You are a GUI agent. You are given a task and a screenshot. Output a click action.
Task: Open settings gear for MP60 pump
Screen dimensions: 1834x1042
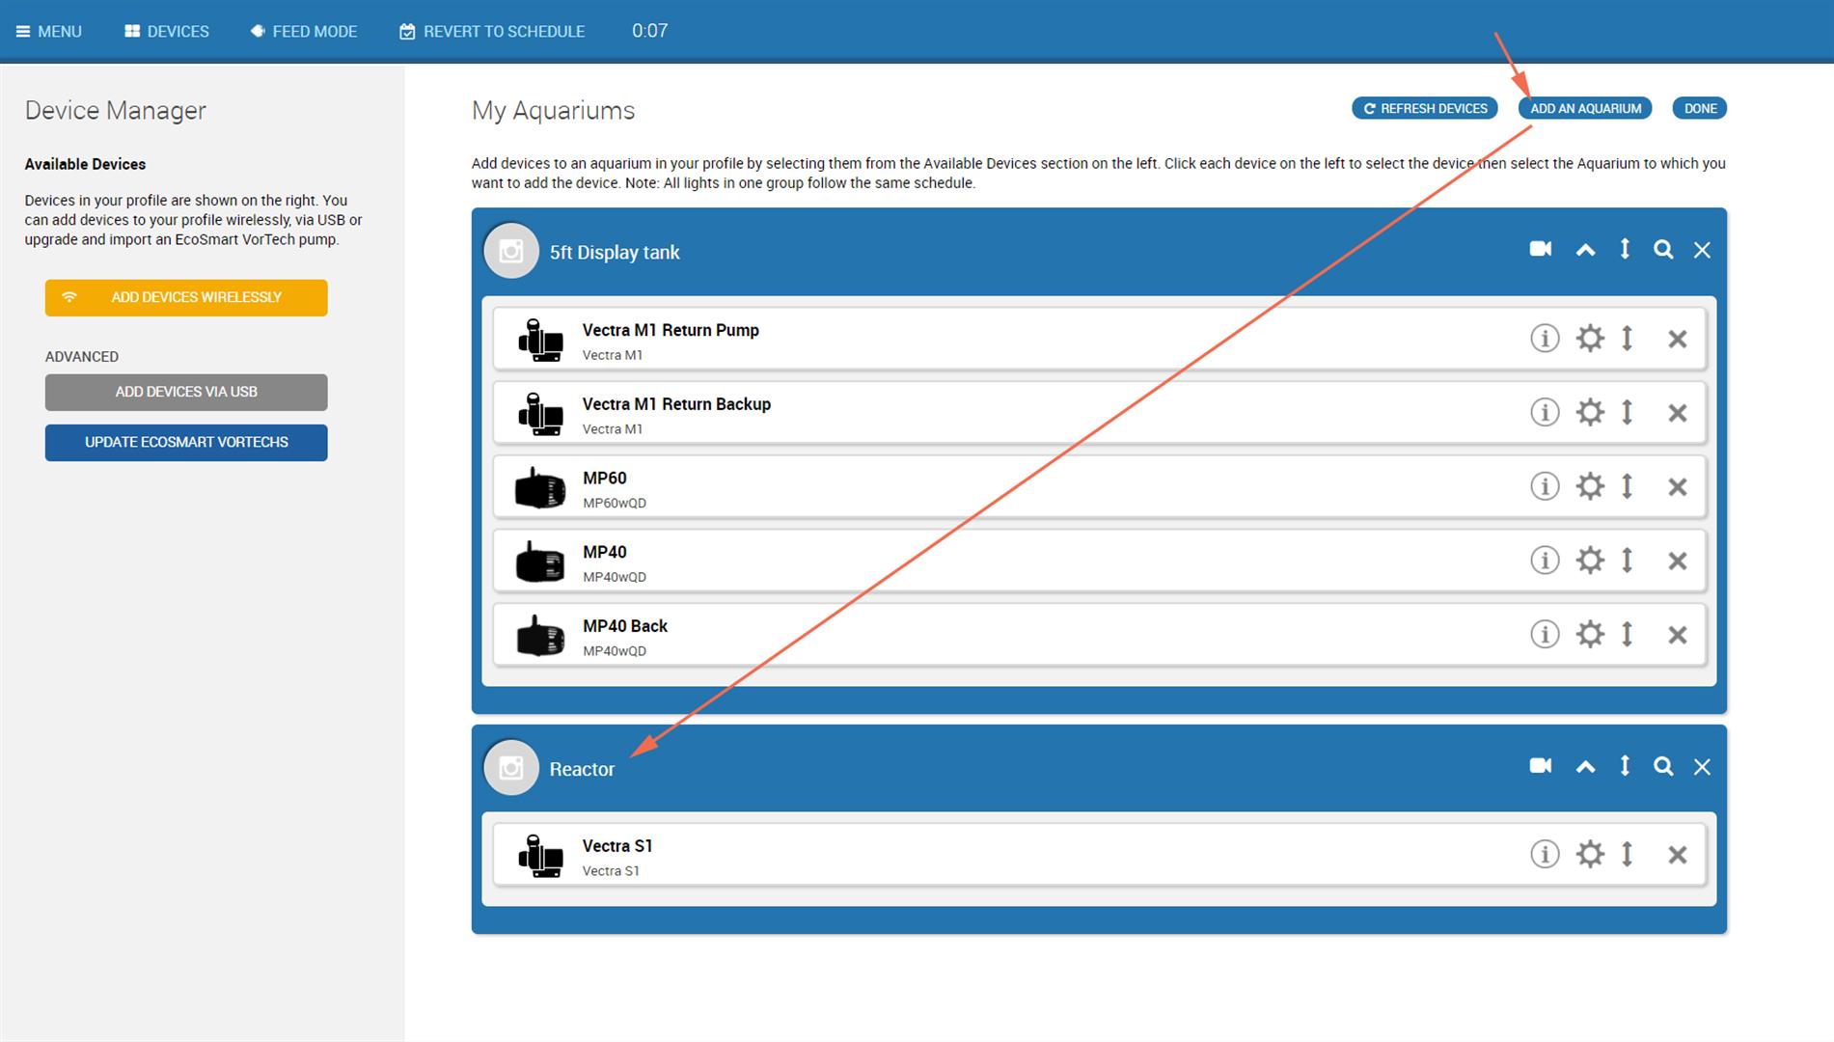(x=1590, y=486)
